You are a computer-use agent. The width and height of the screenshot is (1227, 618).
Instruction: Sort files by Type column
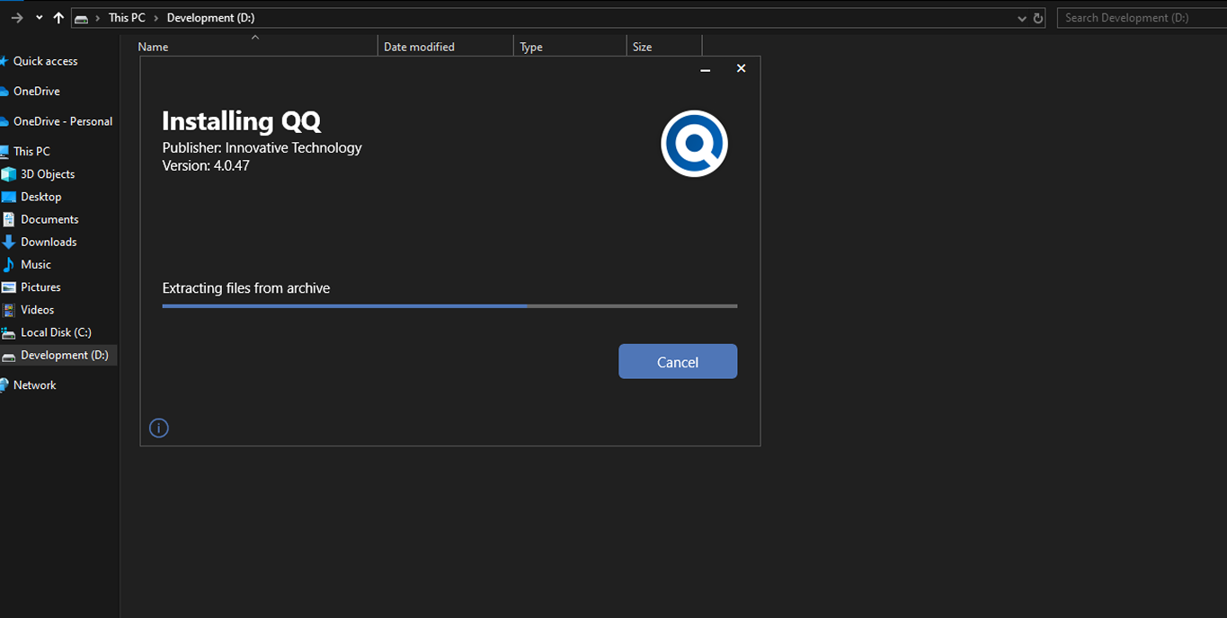click(570, 47)
